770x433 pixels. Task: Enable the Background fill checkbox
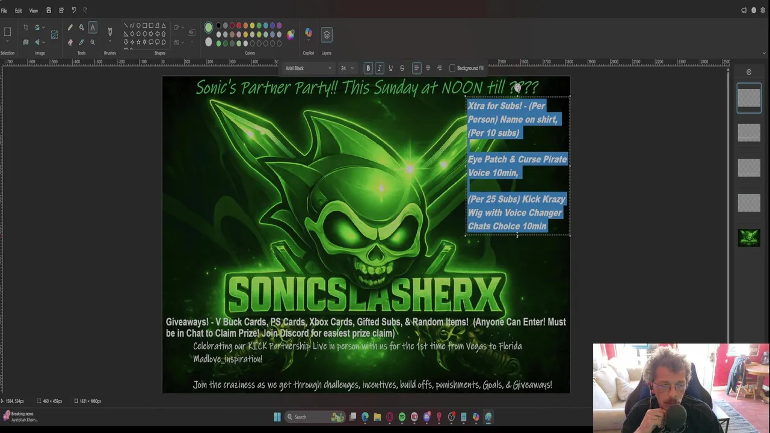pos(452,68)
